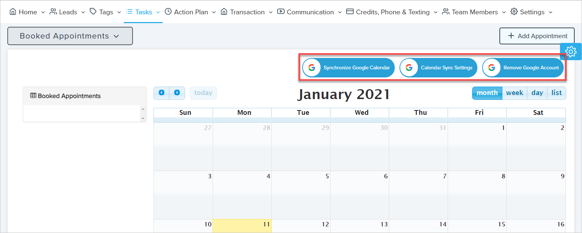Switch calendar to month view
This screenshot has height=233, width=582.
point(487,93)
